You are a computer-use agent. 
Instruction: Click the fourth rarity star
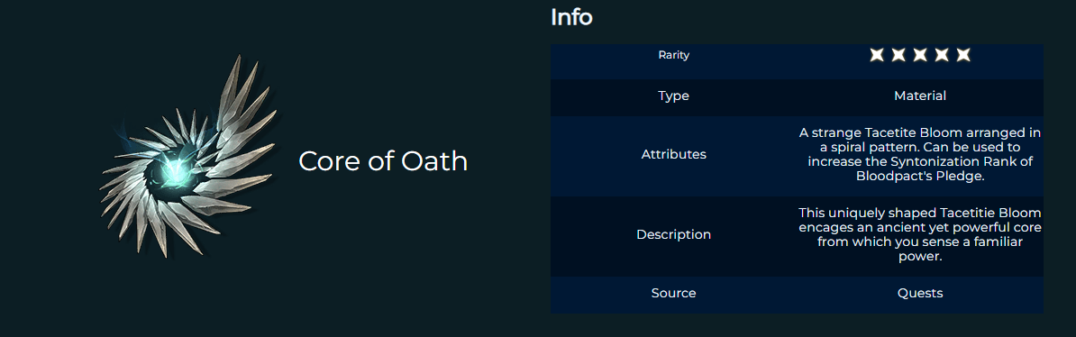pyautogui.click(x=942, y=55)
